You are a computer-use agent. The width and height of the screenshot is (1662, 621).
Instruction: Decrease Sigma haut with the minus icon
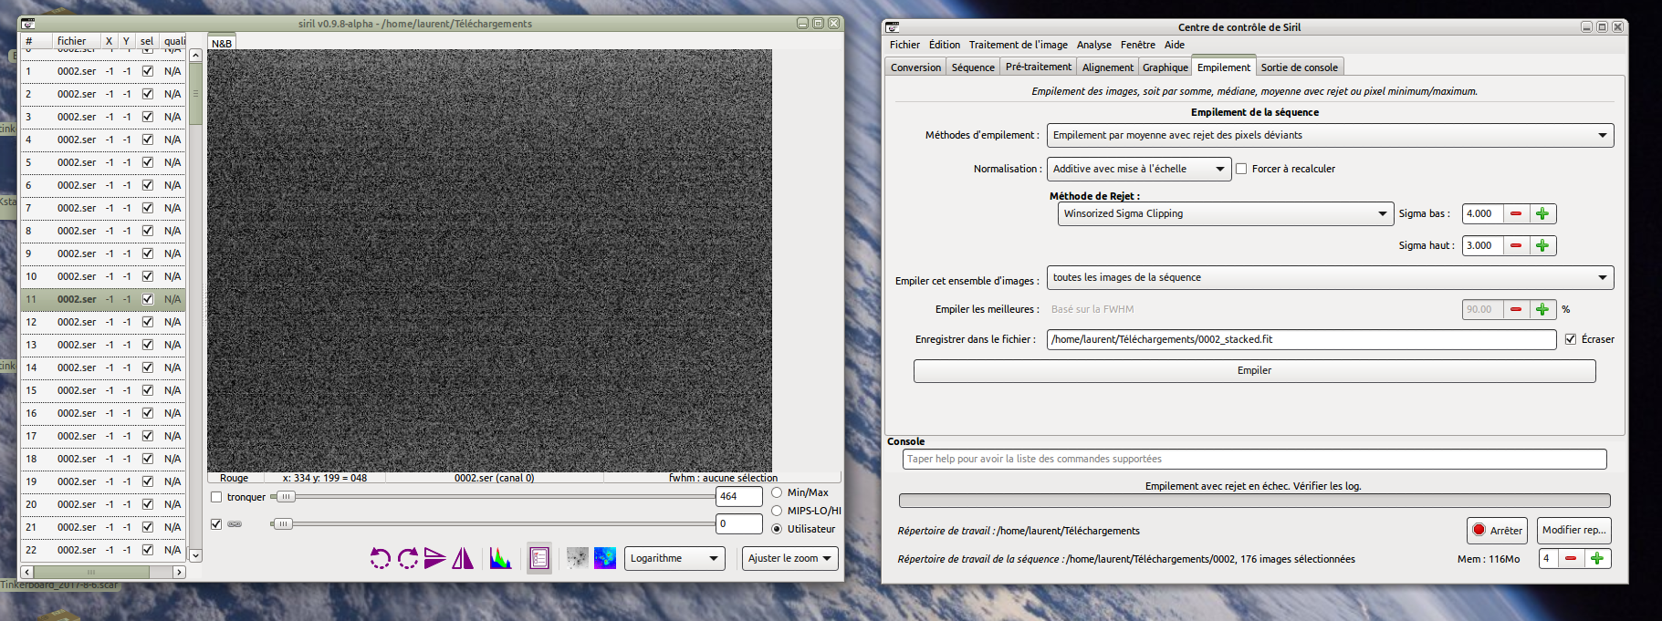[1516, 245]
